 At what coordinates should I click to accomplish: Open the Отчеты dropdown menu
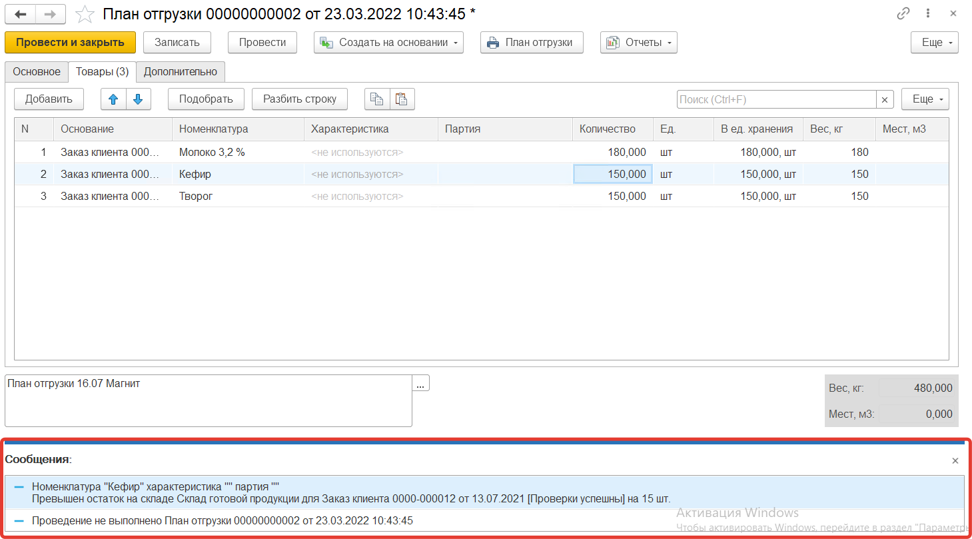coord(638,43)
